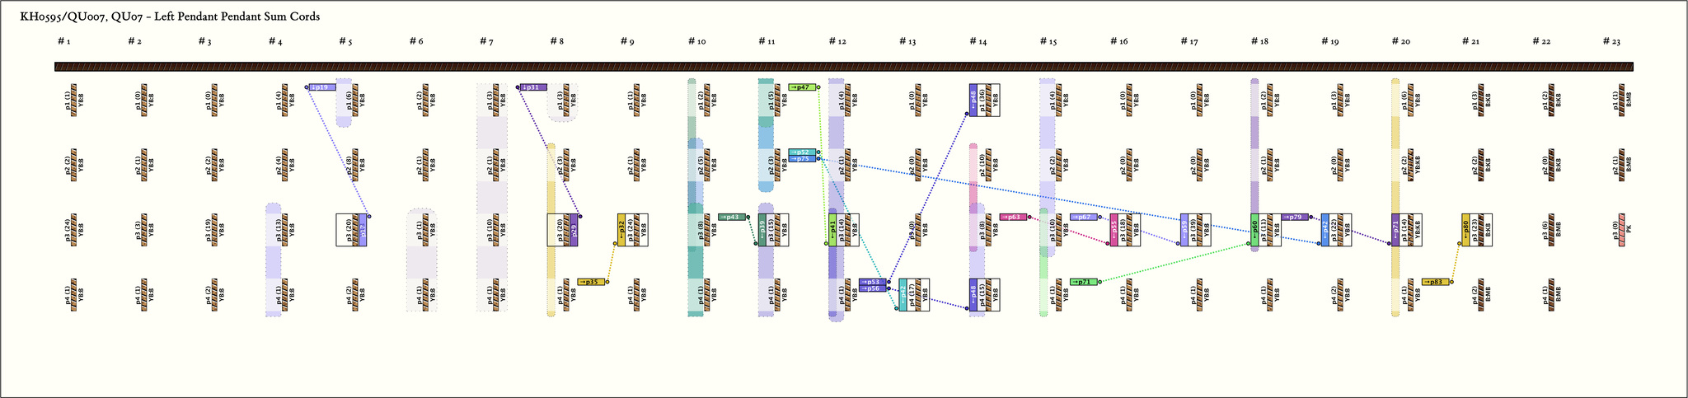
Task: Select the indigo →p56 tag
Action: pos(873,289)
